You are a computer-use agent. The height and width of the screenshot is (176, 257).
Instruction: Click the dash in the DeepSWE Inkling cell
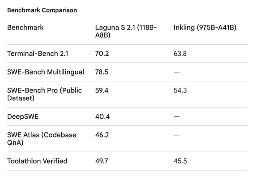click(176, 116)
